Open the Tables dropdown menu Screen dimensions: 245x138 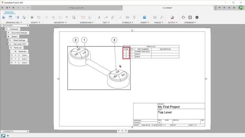point(158,23)
